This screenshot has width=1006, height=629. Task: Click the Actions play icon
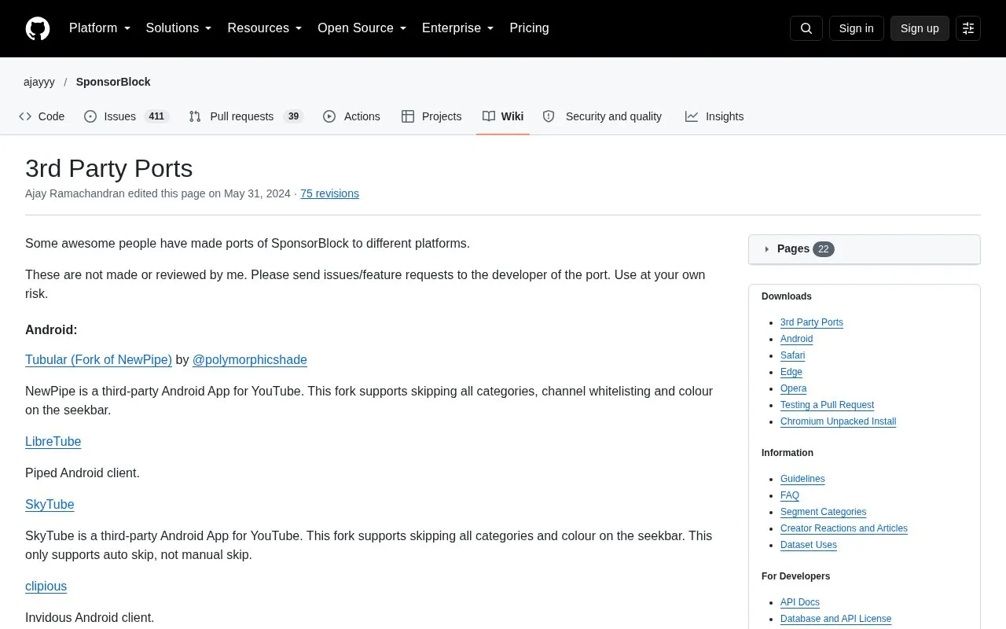click(329, 116)
